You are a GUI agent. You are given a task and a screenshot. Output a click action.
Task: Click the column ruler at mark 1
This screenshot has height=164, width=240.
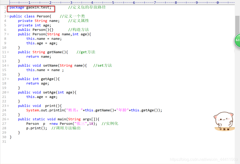click(29, 3)
